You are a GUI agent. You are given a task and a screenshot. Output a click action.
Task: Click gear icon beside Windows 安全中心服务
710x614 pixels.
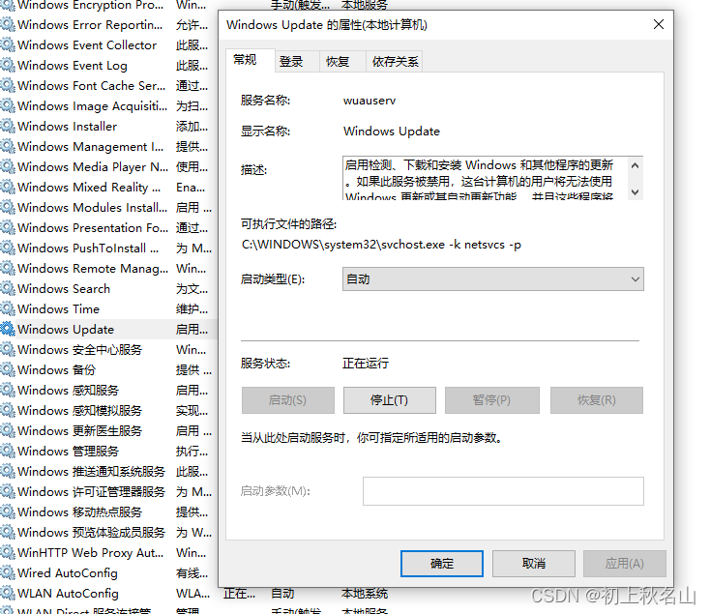point(8,349)
